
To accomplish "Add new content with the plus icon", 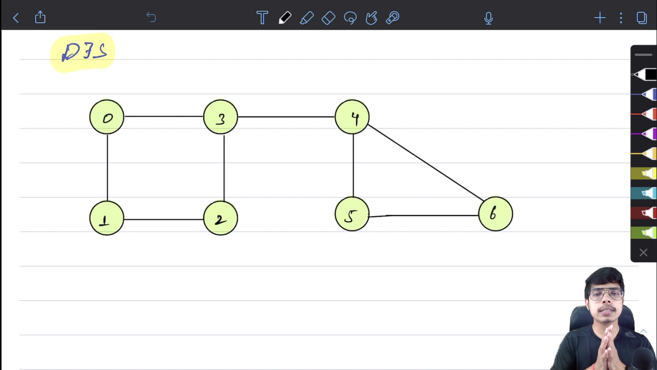I will (x=600, y=18).
